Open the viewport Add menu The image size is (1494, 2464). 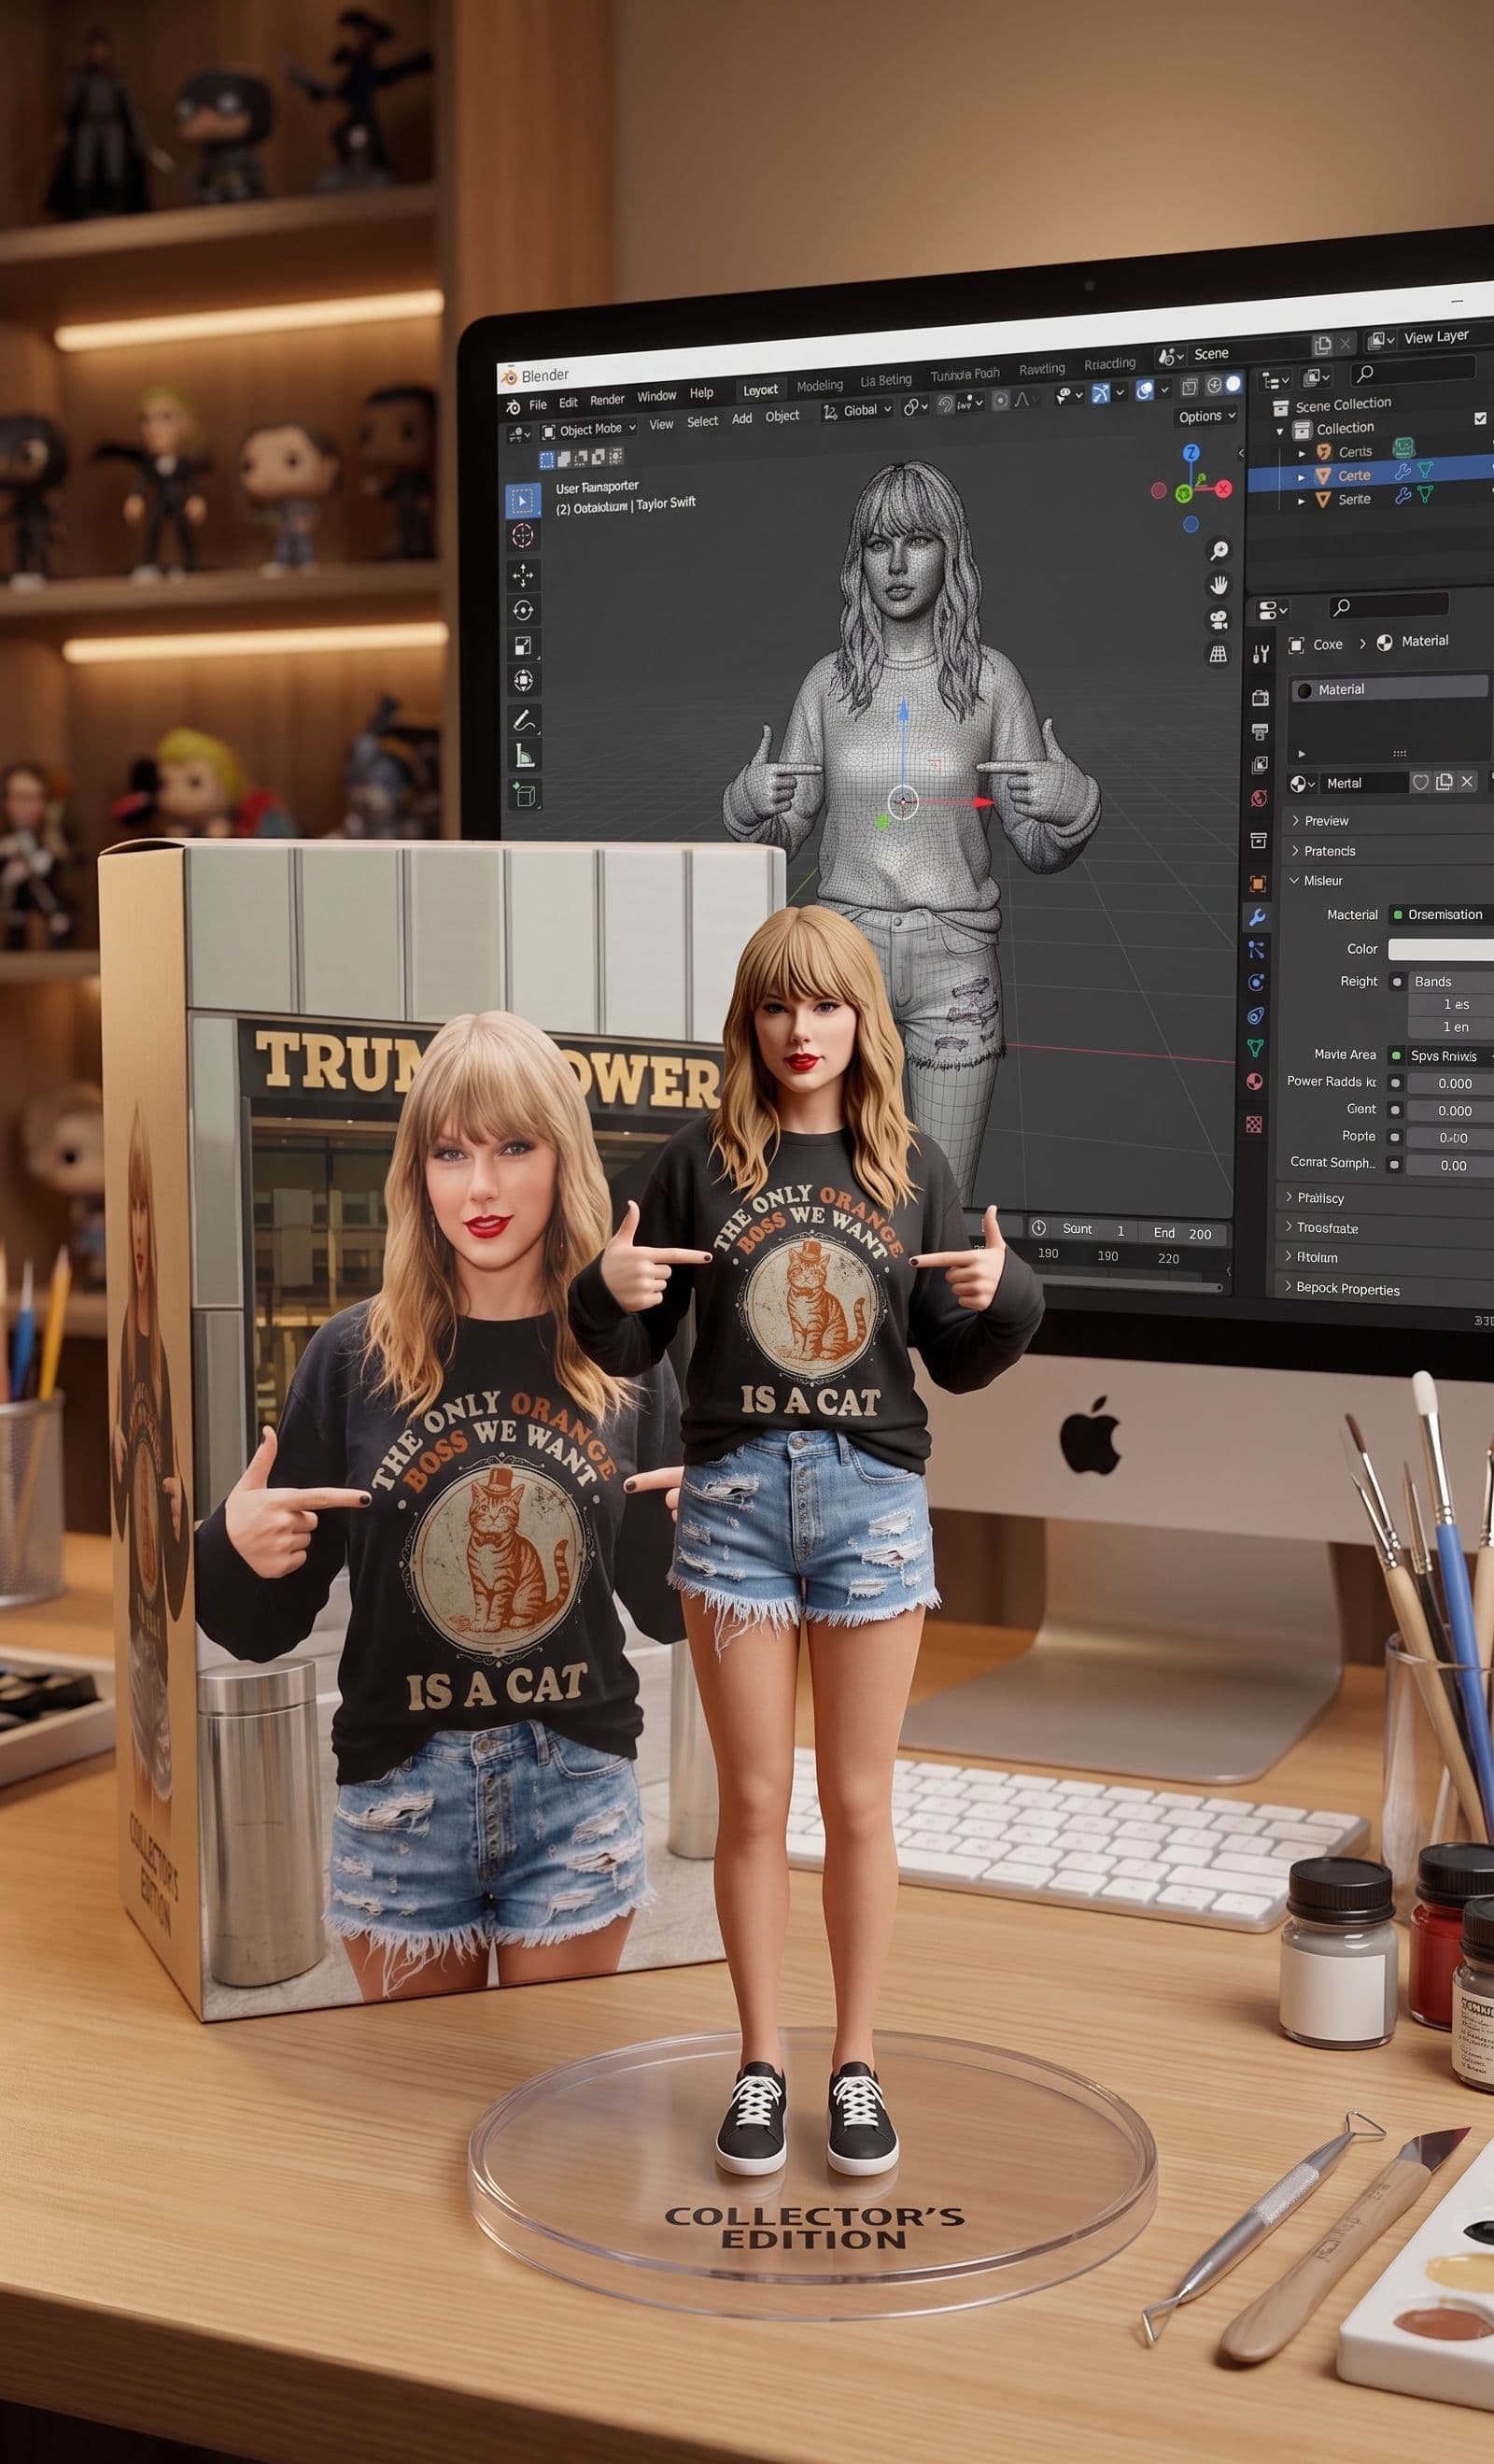point(742,419)
